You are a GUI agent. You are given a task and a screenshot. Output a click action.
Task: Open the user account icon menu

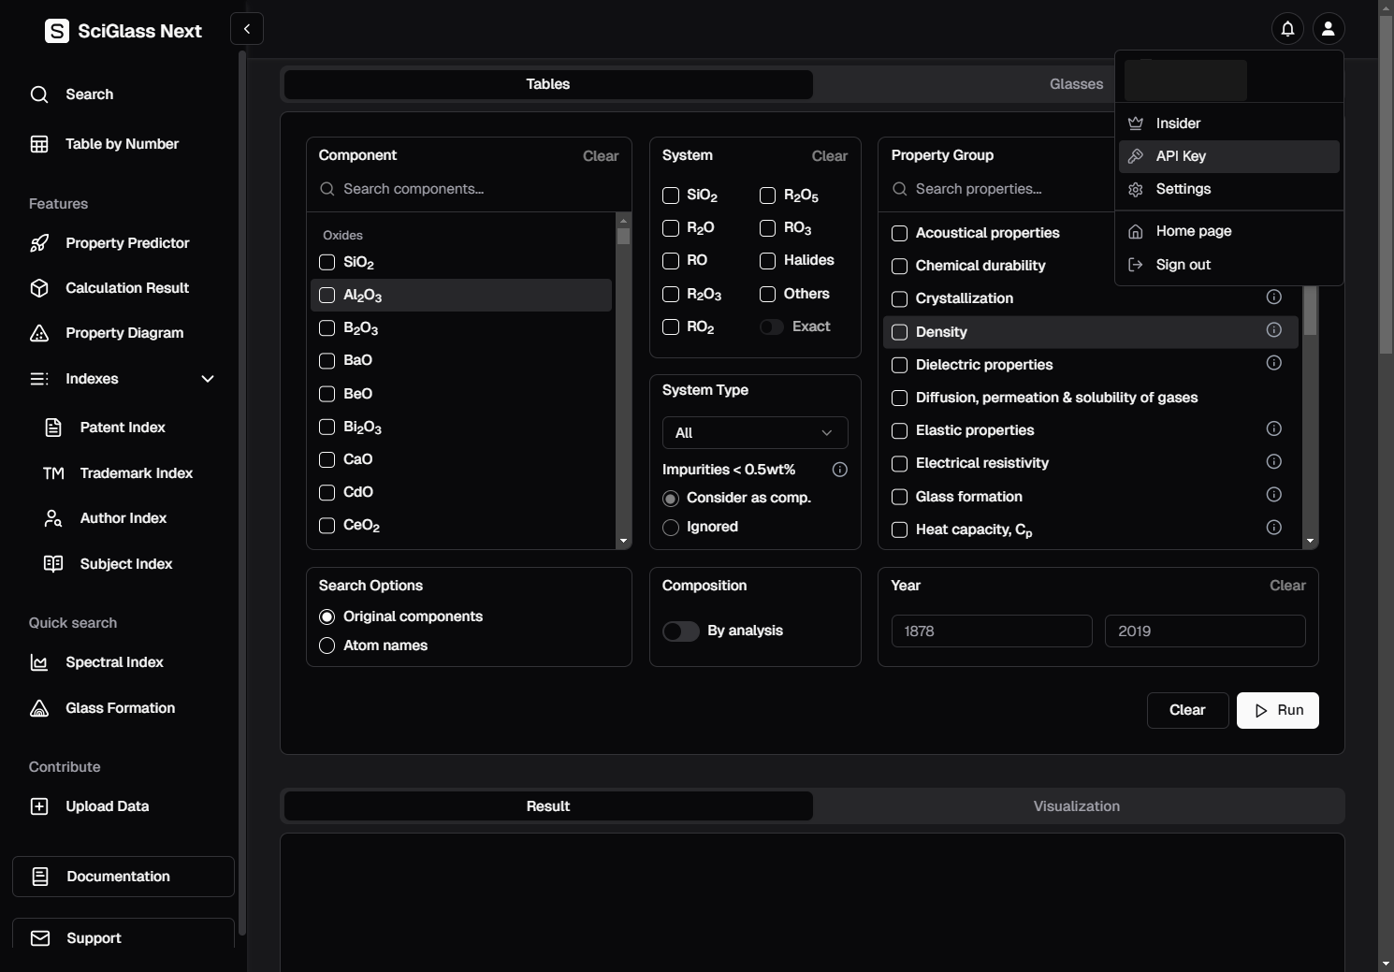tap(1328, 29)
